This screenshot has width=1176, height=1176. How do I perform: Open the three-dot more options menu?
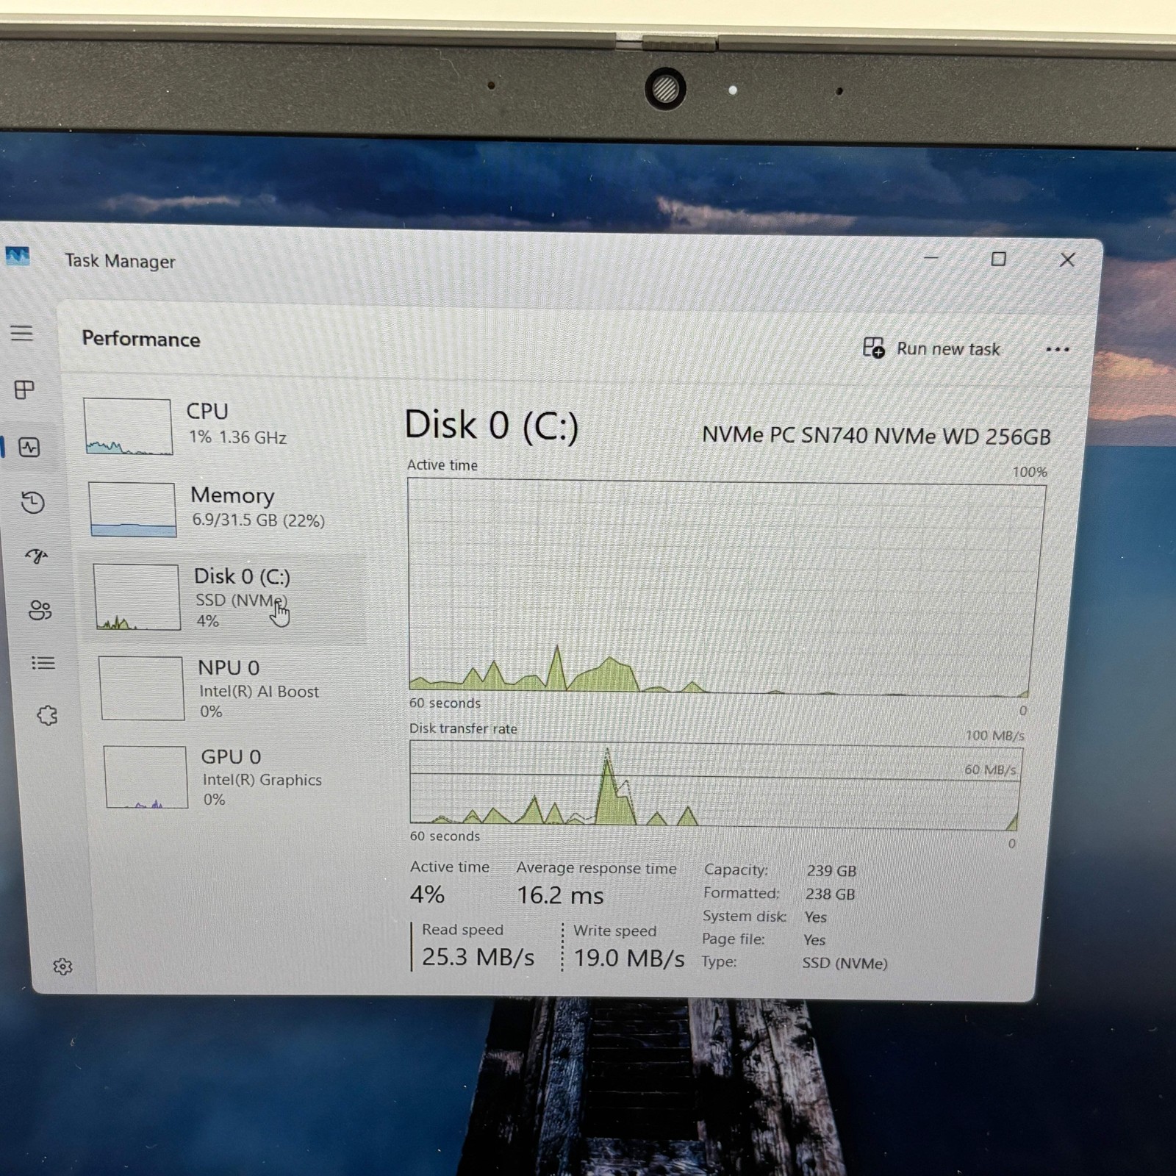(1058, 350)
